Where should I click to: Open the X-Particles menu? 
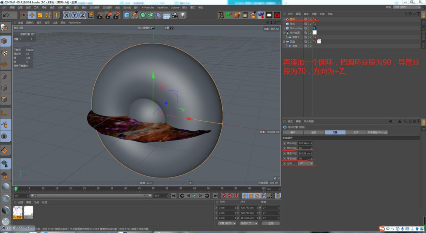[x=147, y=7]
